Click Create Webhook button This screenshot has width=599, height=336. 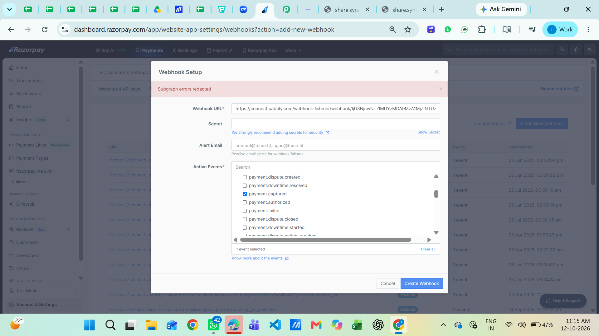tap(421, 283)
